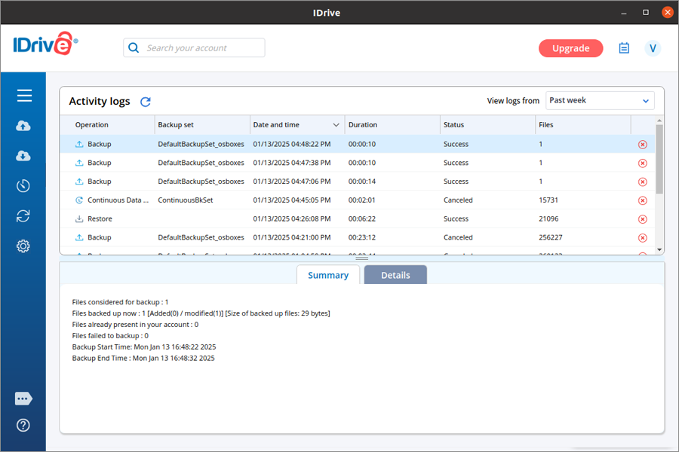Open the user profile V avatar

pos(653,48)
